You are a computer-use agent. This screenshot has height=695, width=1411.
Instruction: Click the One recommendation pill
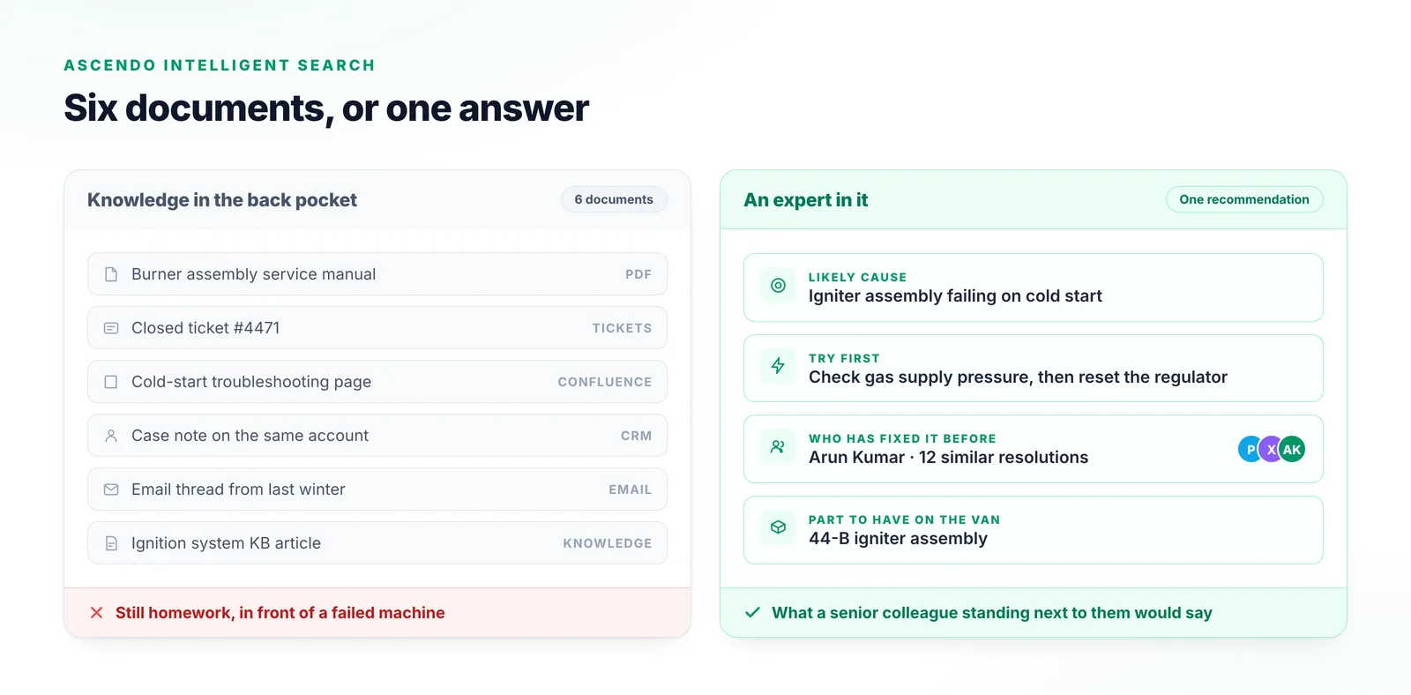(x=1244, y=199)
